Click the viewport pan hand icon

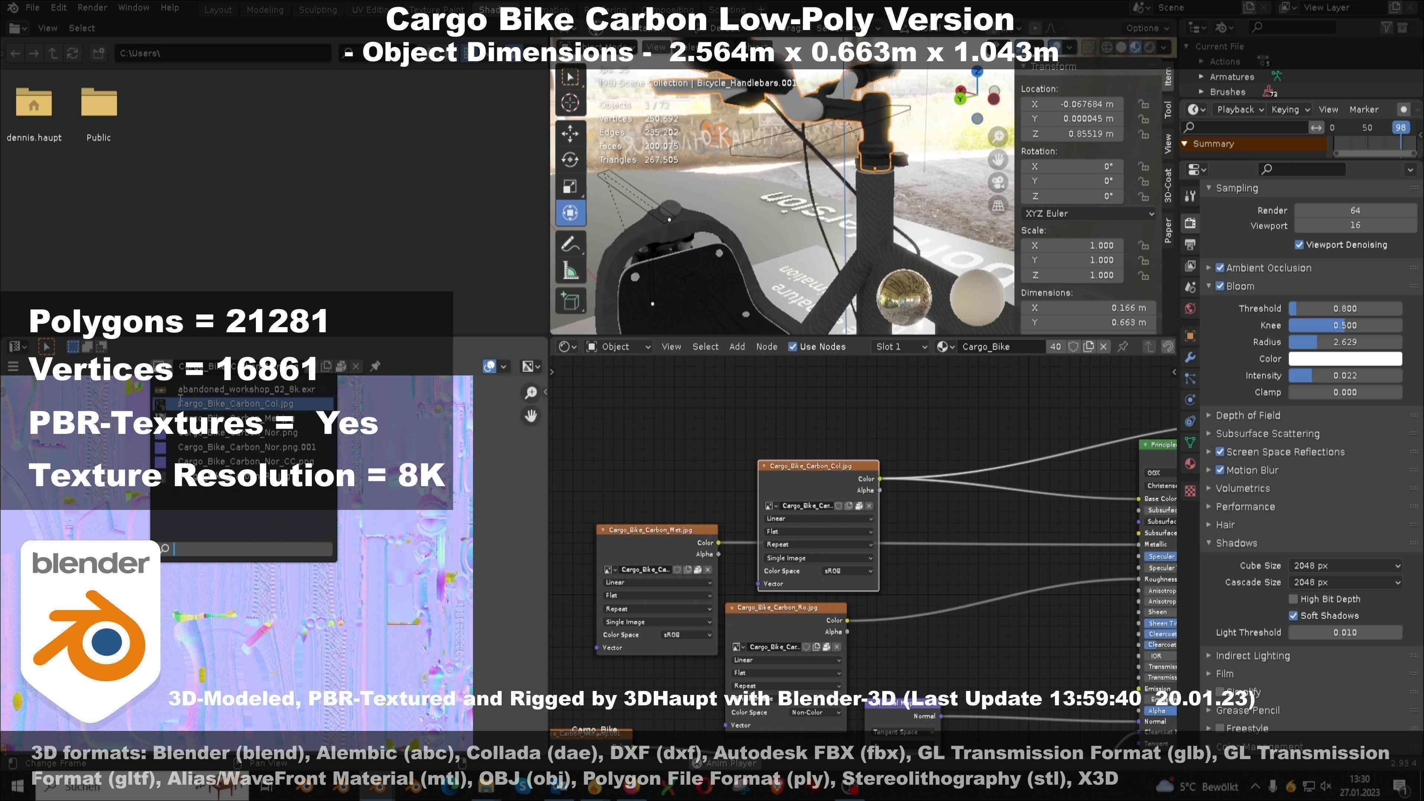point(997,160)
